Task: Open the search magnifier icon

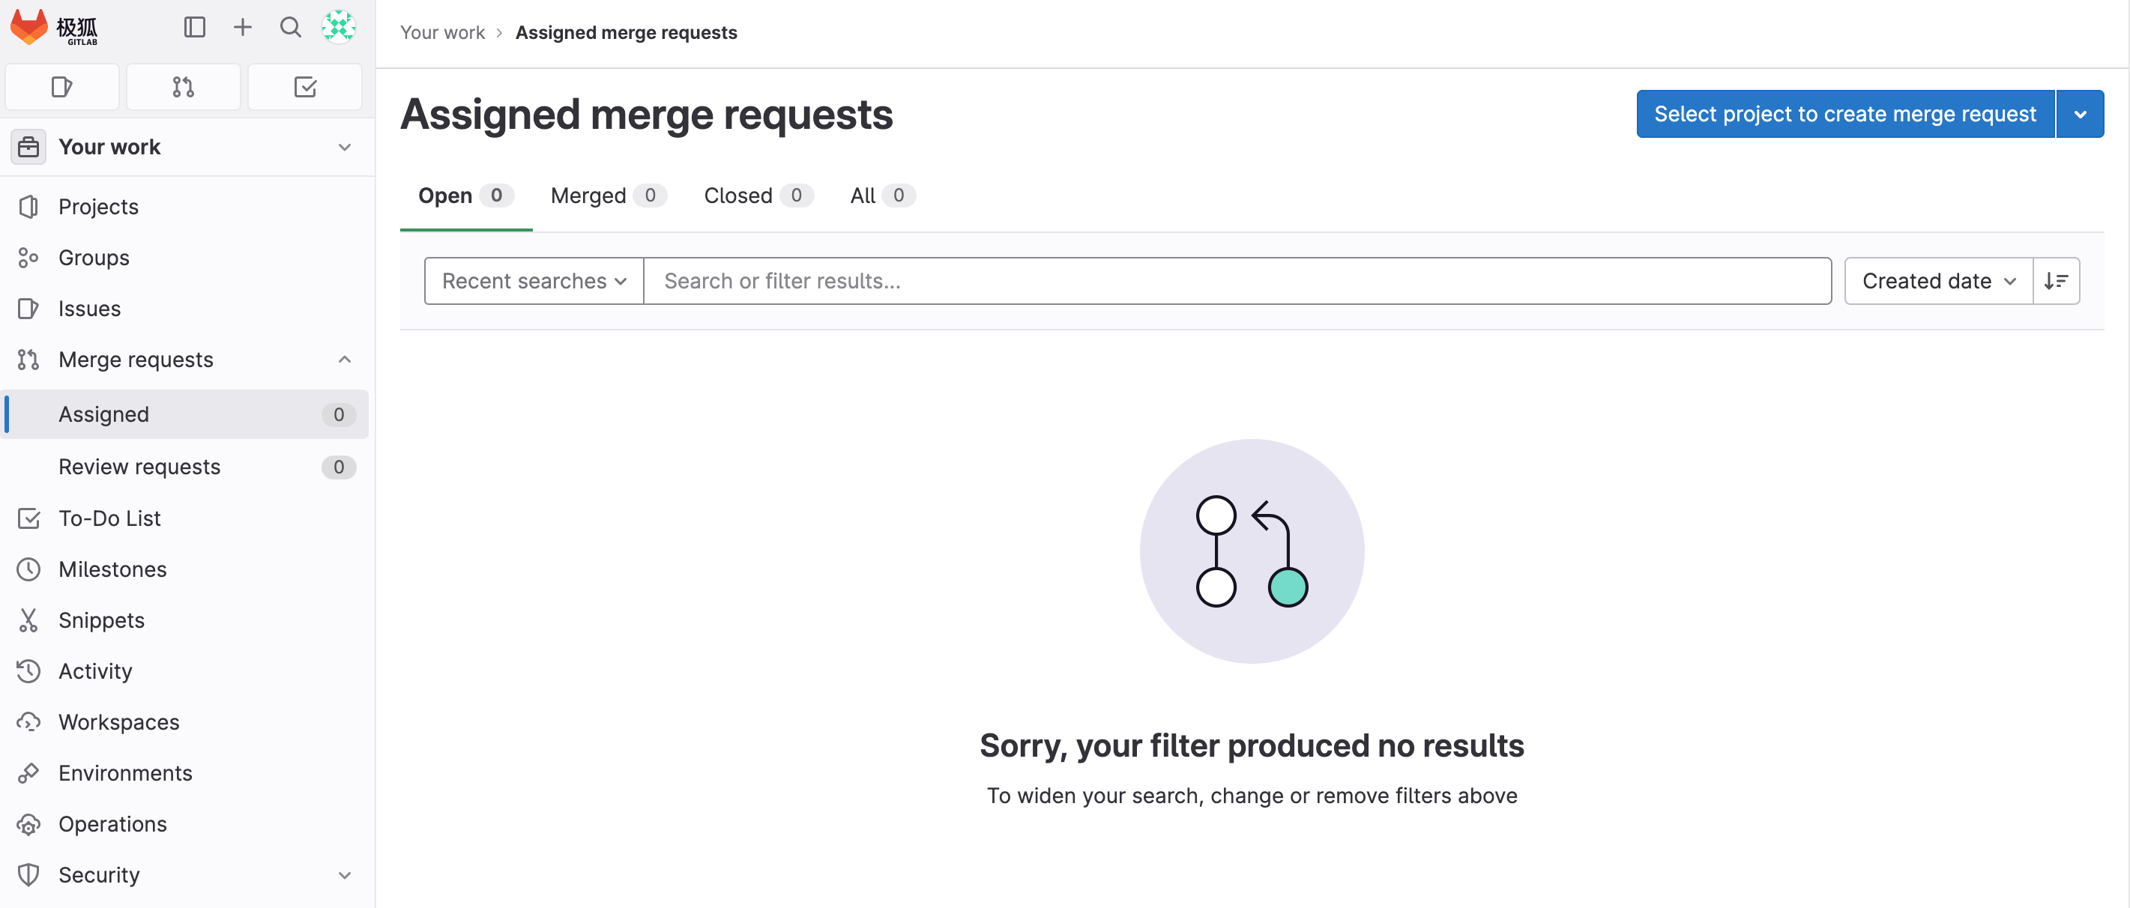Action: [290, 27]
